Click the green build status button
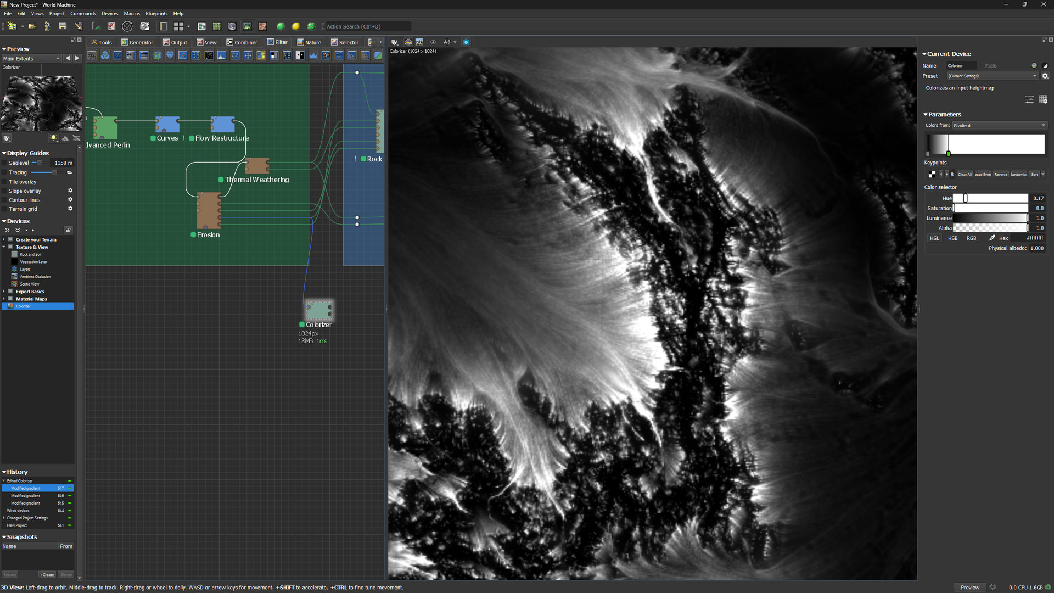 (x=281, y=26)
